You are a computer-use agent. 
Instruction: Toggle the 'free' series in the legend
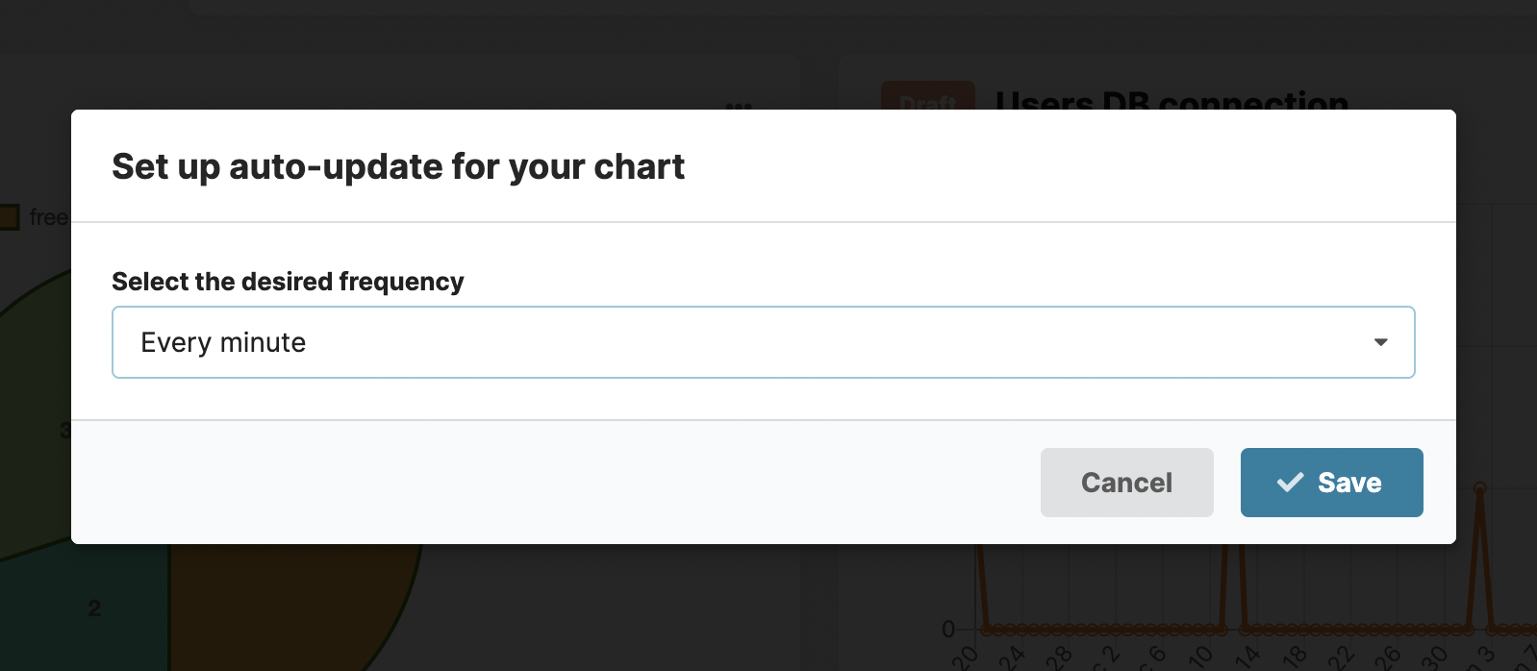(x=48, y=216)
